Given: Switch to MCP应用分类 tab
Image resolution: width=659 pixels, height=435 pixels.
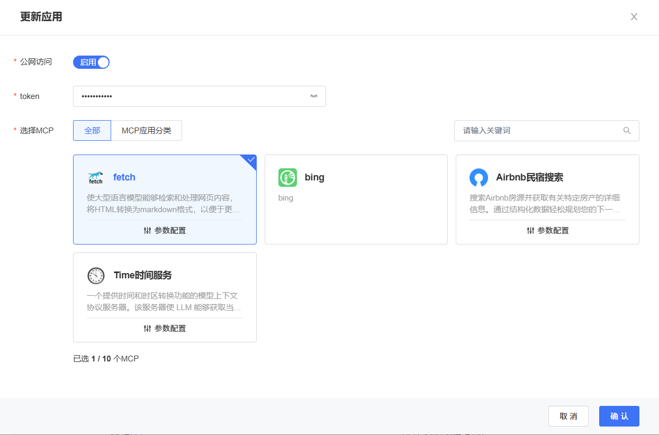Looking at the screenshot, I should tap(146, 131).
